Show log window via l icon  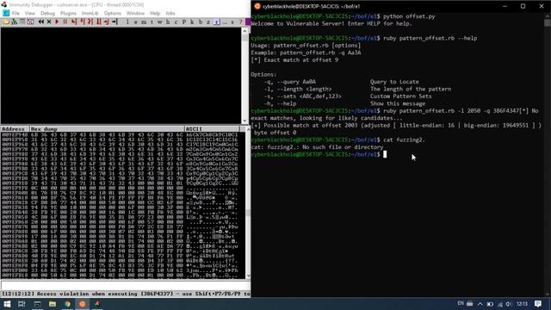tap(127, 22)
